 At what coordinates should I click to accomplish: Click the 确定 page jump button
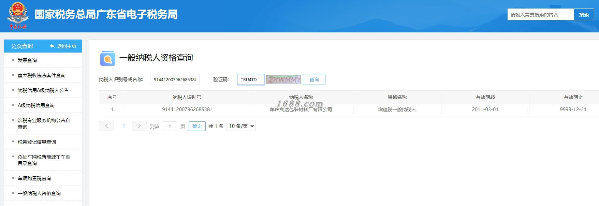pos(197,126)
